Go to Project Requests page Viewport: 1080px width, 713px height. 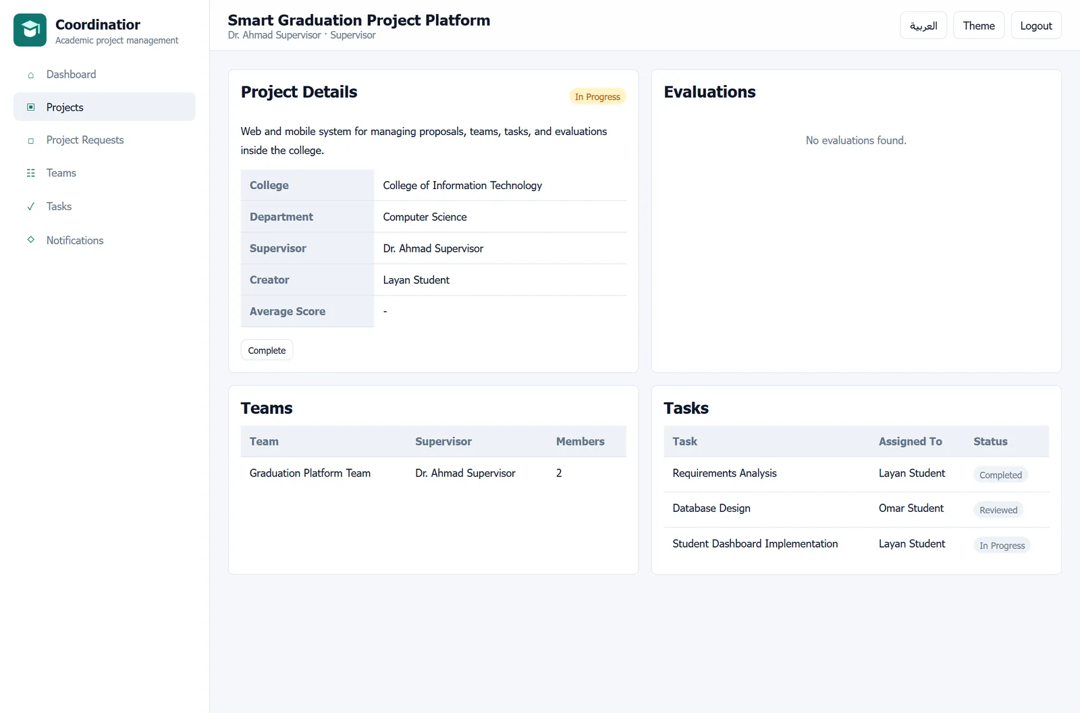pos(105,140)
